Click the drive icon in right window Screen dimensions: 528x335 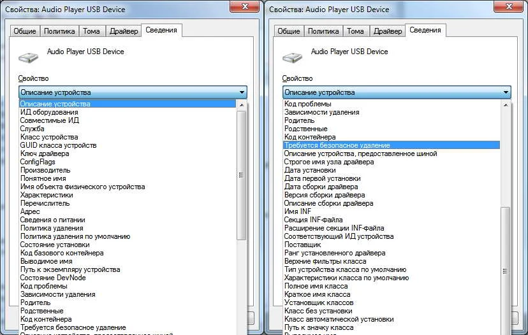tap(292, 57)
